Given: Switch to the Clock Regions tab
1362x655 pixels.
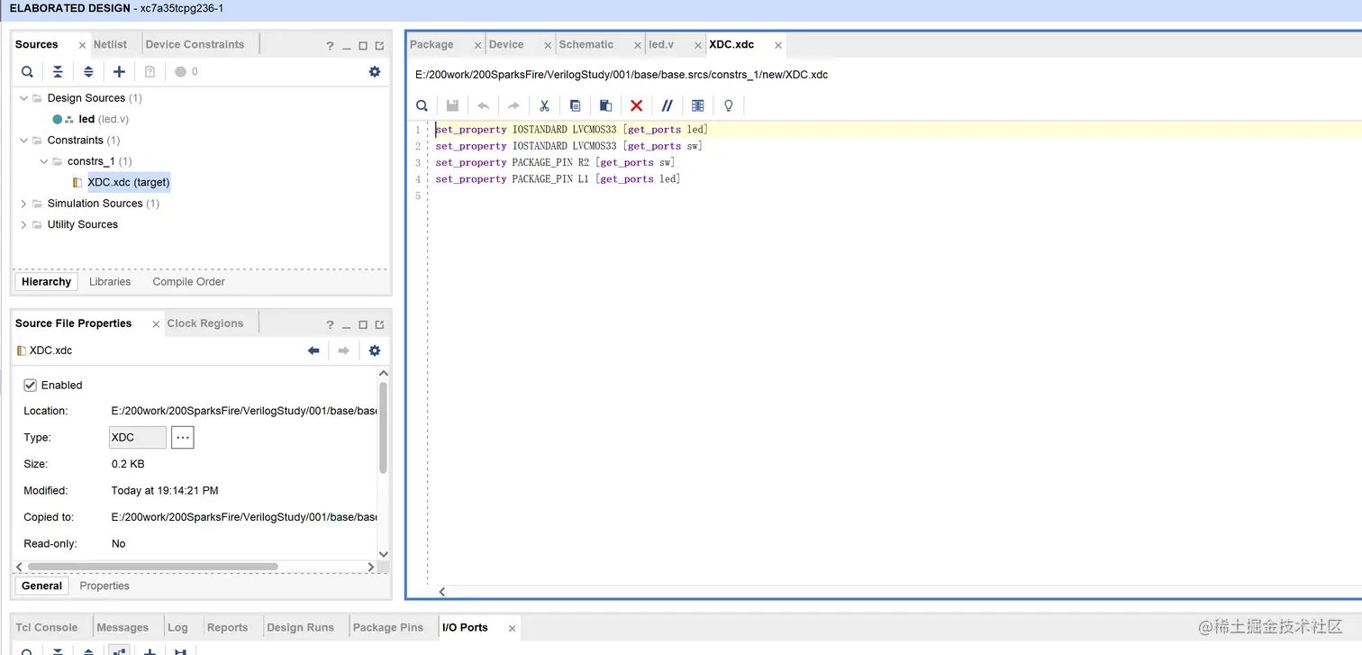Looking at the screenshot, I should (x=204, y=323).
